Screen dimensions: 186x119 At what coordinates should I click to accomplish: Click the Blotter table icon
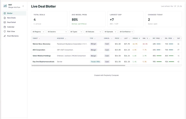(x=5, y=13)
